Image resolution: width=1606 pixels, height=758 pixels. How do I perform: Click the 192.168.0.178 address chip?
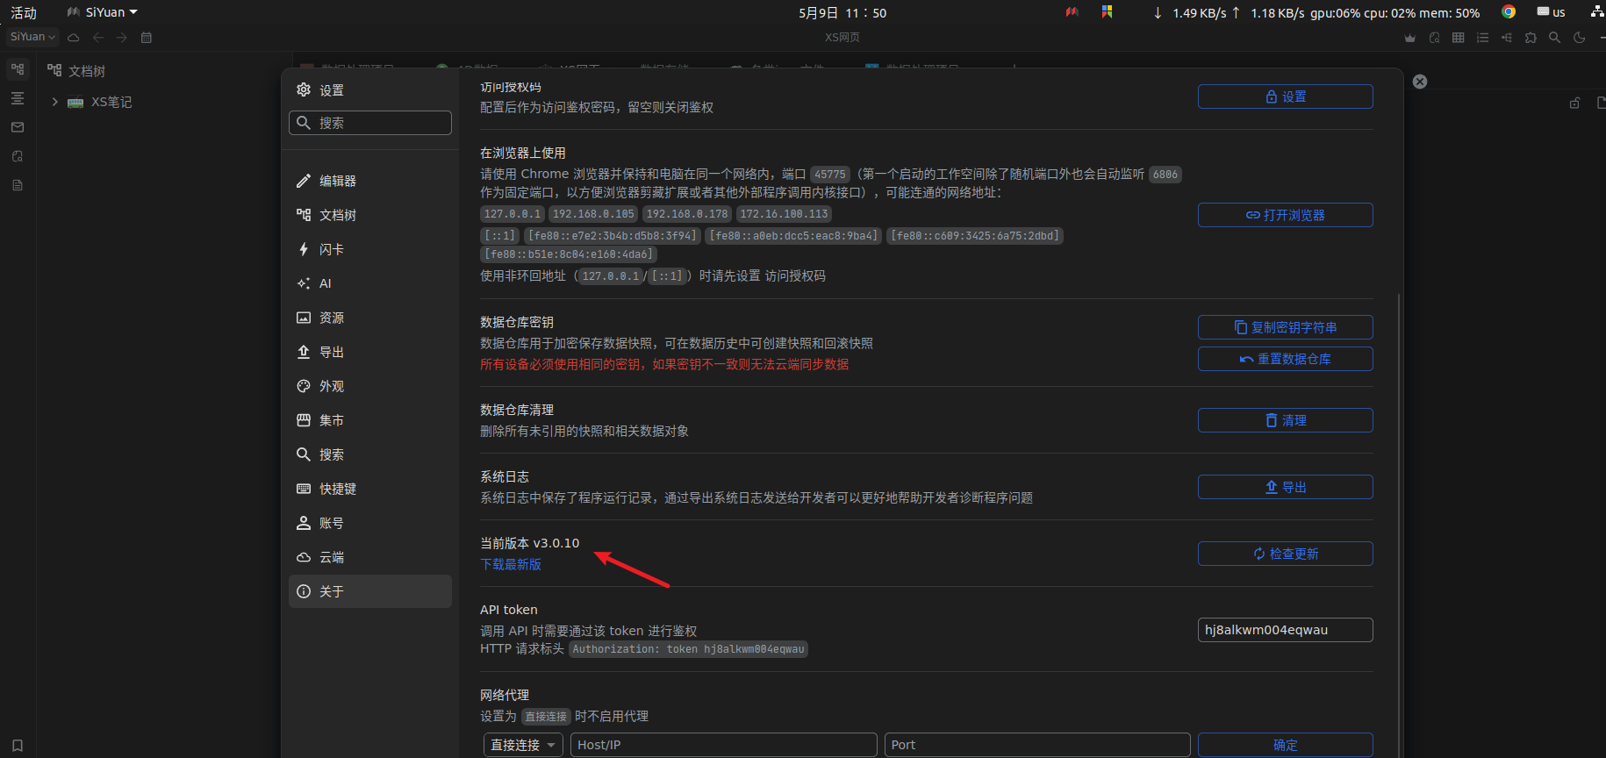point(687,214)
